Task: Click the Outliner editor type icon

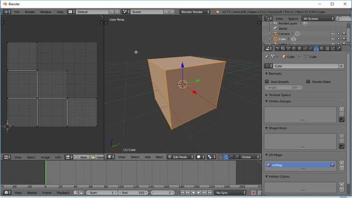Action: click(268, 18)
